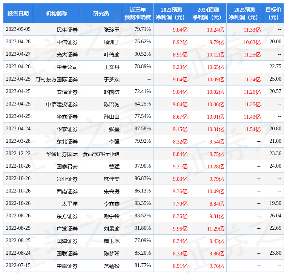Select the 野村东方国际证券 cell
The height and width of the screenshot is (275, 284).
pyautogui.click(x=57, y=79)
